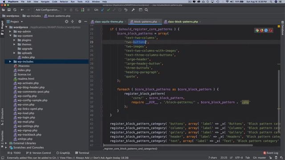This screenshot has width=285, height=160.
Task: Click the collapse all icon in Project panel
Action: 73,22
